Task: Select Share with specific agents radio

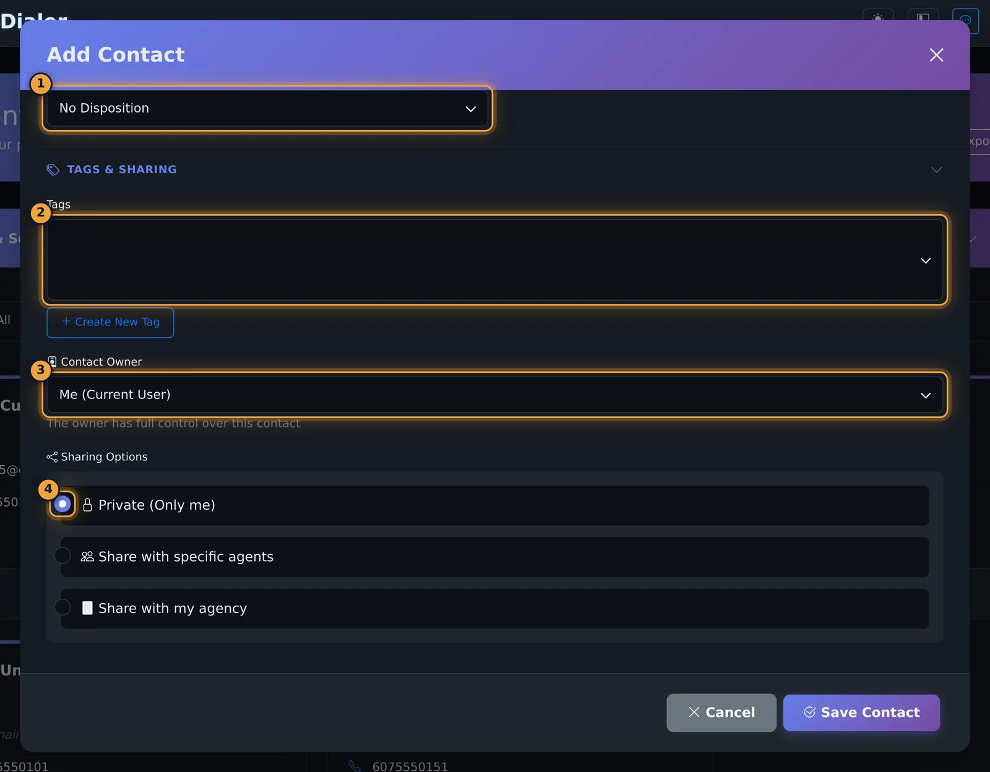Action: tap(62, 555)
